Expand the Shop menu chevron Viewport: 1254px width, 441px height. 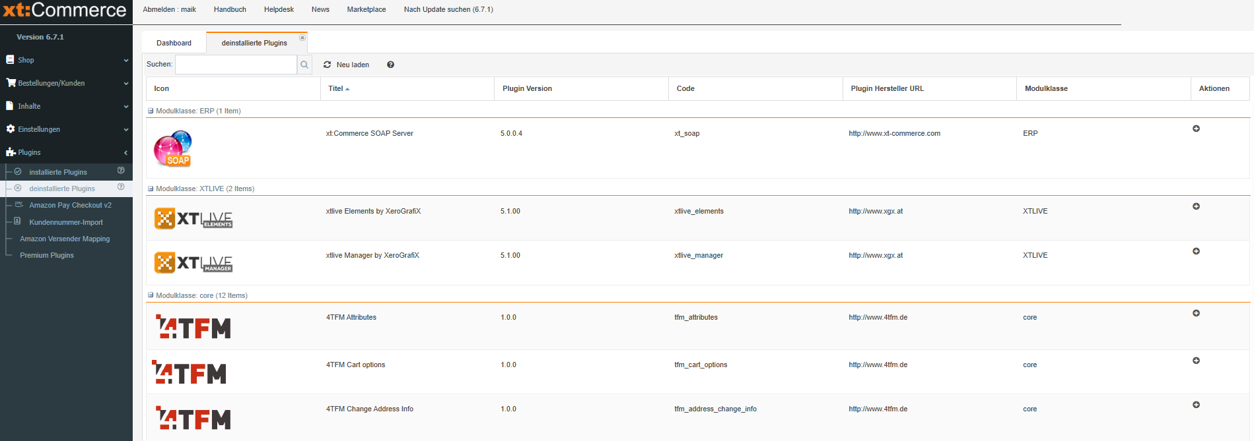pos(126,60)
